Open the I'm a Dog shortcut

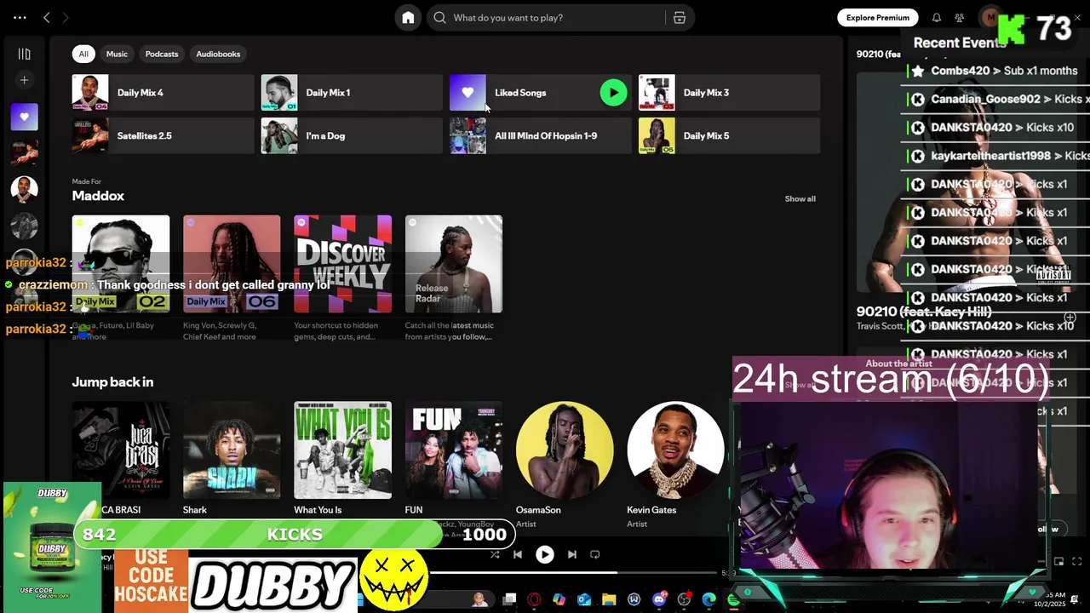point(352,135)
